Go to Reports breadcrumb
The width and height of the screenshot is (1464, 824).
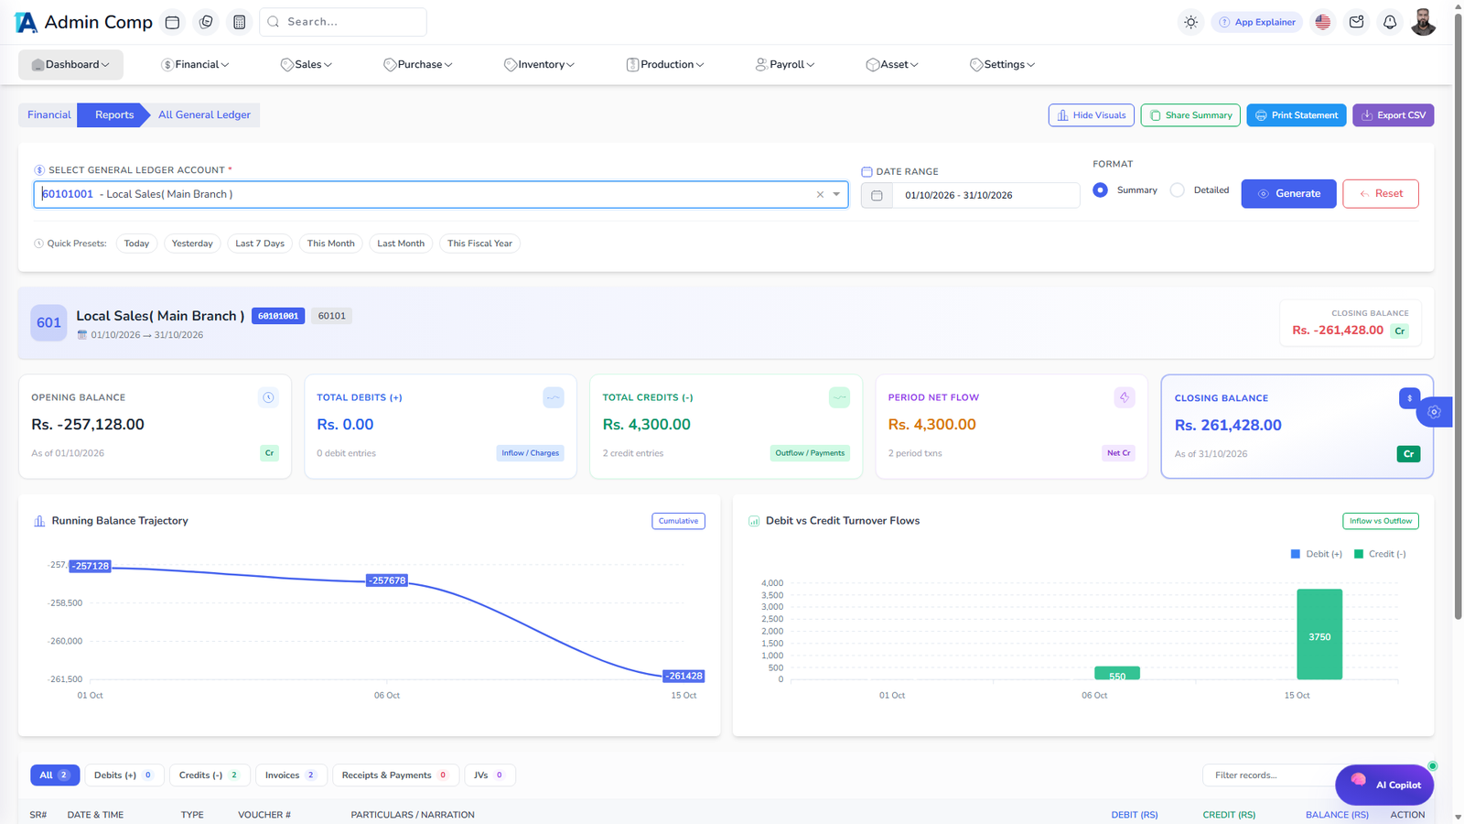(x=114, y=114)
